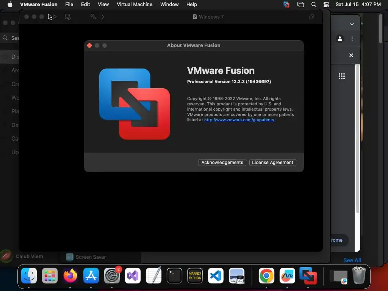Click the See All link
388x291 pixels.
coord(352,260)
